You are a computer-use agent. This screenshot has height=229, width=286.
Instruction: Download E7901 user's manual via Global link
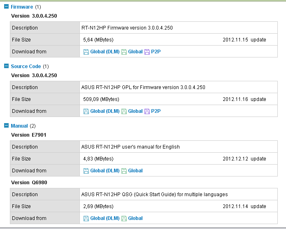click(135, 171)
